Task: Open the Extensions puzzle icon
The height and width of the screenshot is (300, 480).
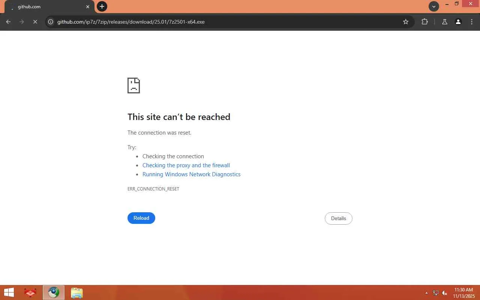Action: click(424, 22)
